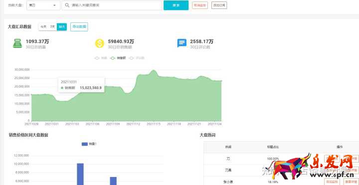
Task: Click the 导出数据 export button
Action: tap(79, 27)
